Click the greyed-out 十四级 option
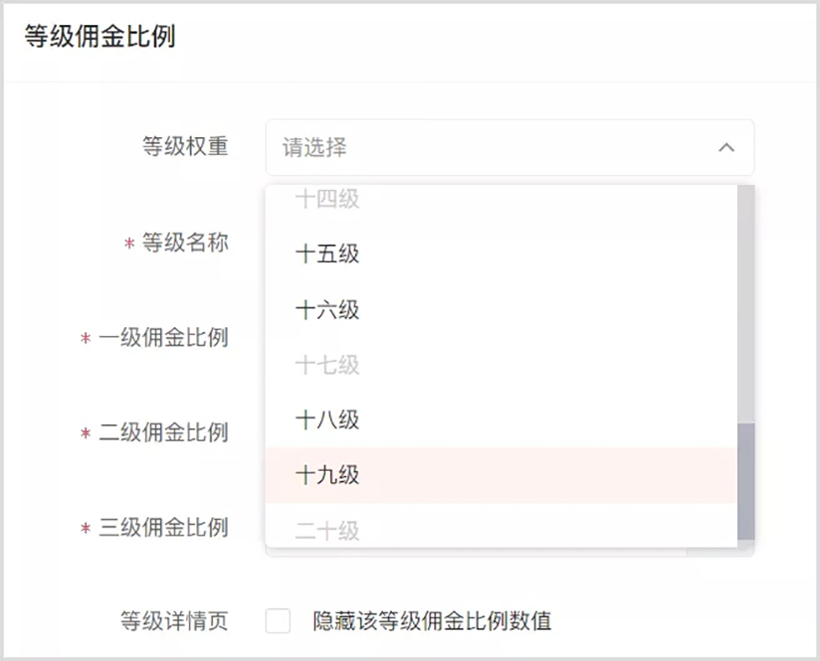Image resolution: width=820 pixels, height=661 pixels. [x=501, y=200]
